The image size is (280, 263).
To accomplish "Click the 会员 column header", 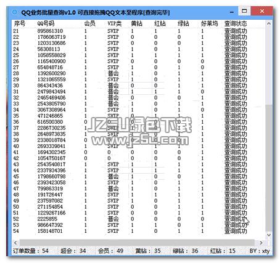I will click(x=90, y=23).
